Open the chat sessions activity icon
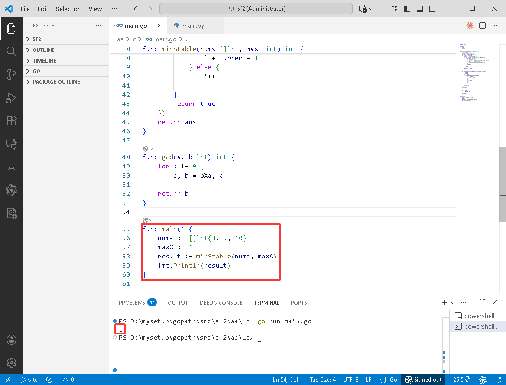The width and height of the screenshot is (506, 385). point(11,144)
